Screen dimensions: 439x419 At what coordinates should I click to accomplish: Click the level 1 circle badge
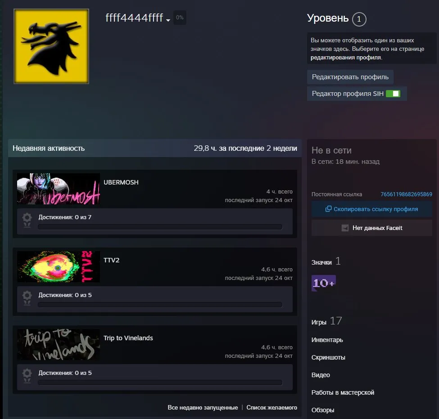pyautogui.click(x=359, y=19)
